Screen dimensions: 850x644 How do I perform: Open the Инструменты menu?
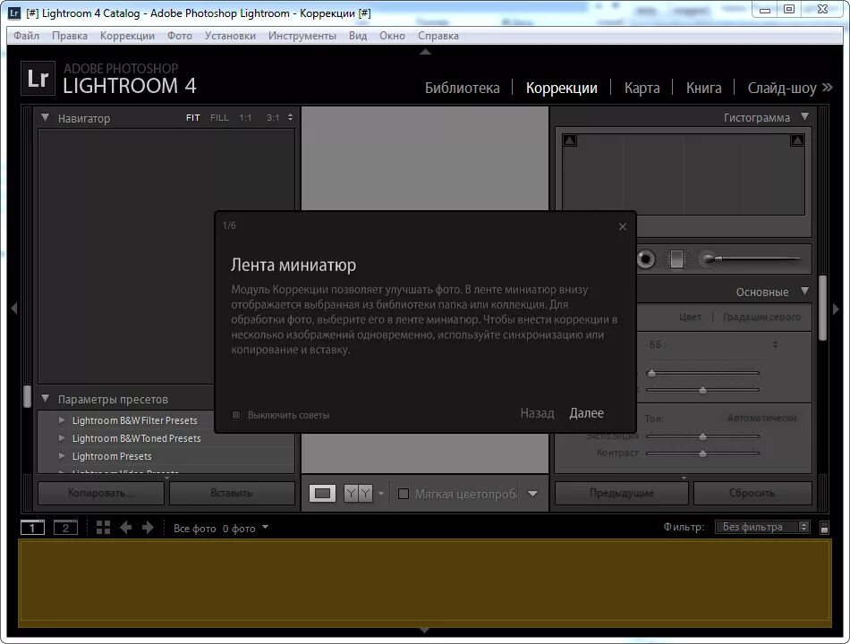[302, 36]
